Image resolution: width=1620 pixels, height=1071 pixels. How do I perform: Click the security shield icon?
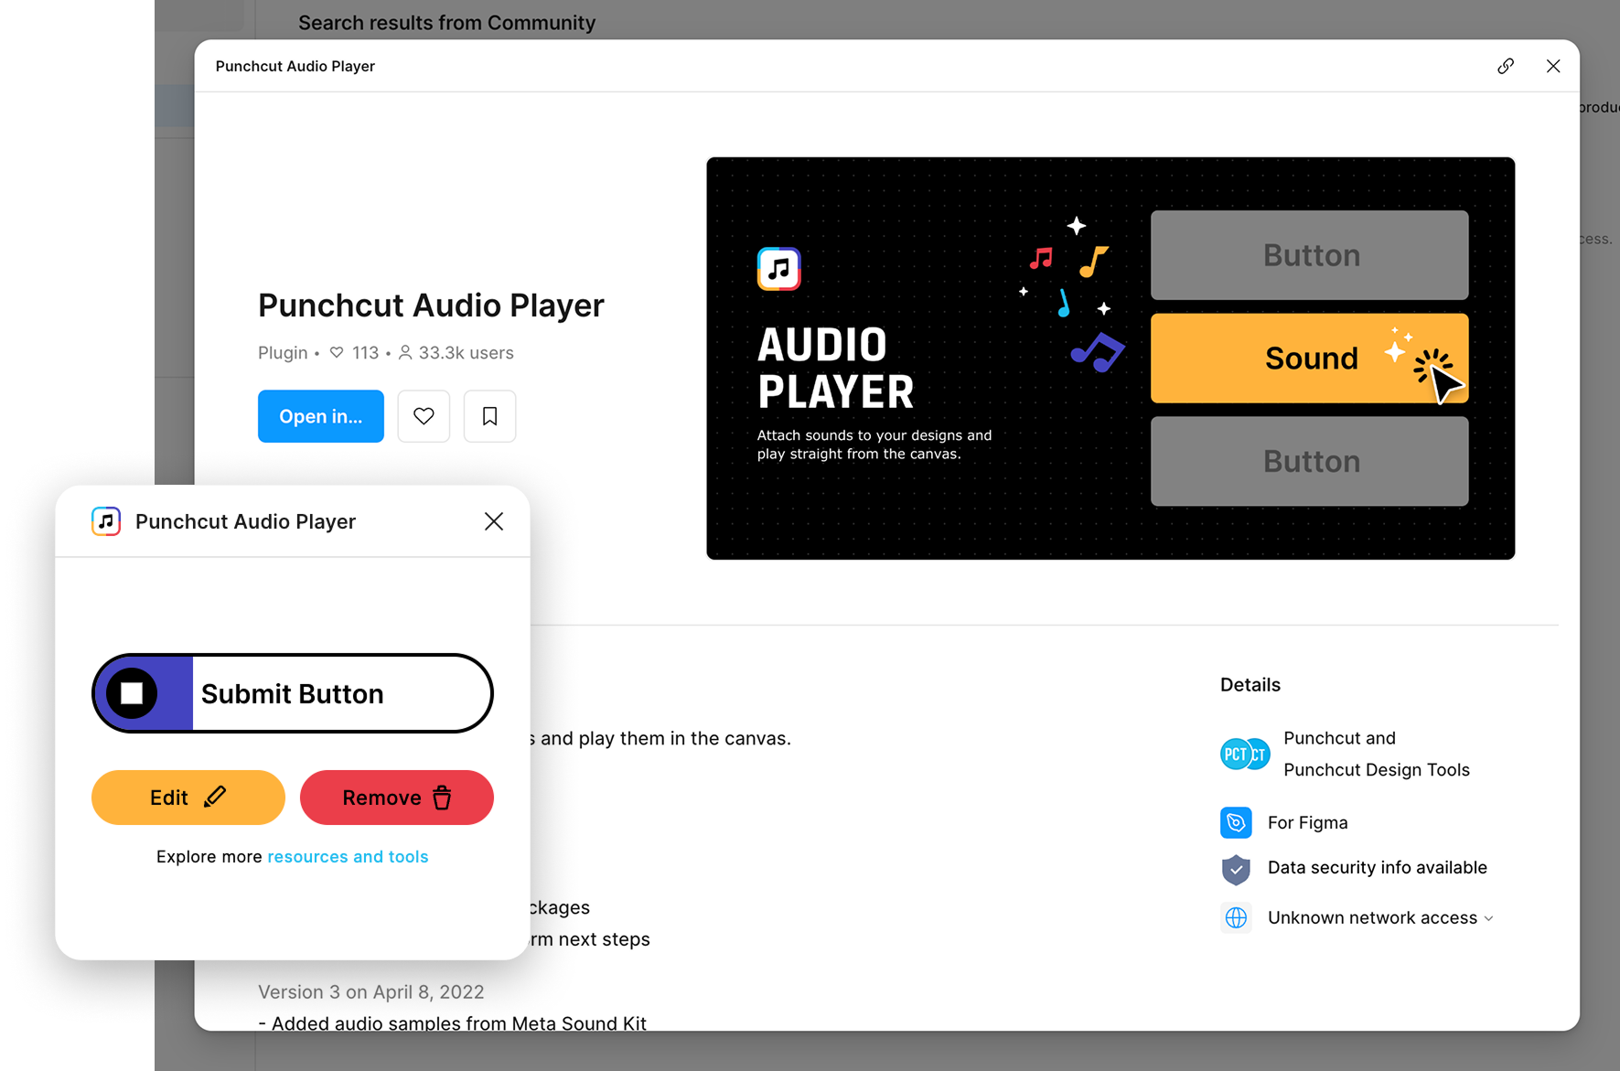[x=1236, y=869]
